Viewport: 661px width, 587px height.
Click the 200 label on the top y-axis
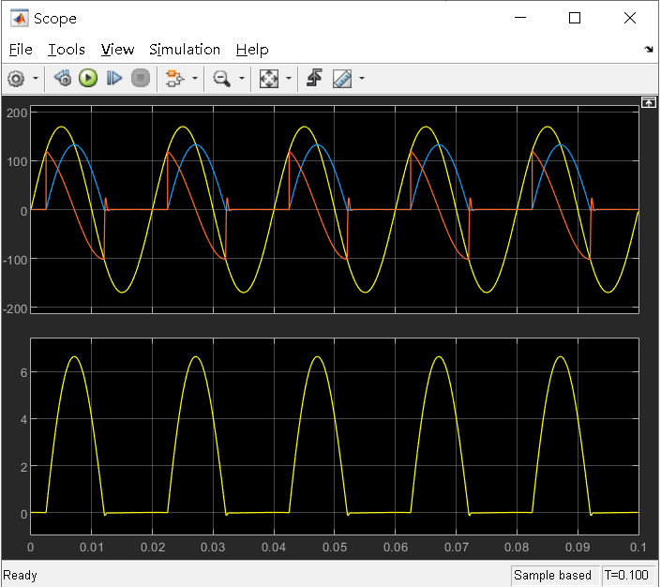[17, 113]
